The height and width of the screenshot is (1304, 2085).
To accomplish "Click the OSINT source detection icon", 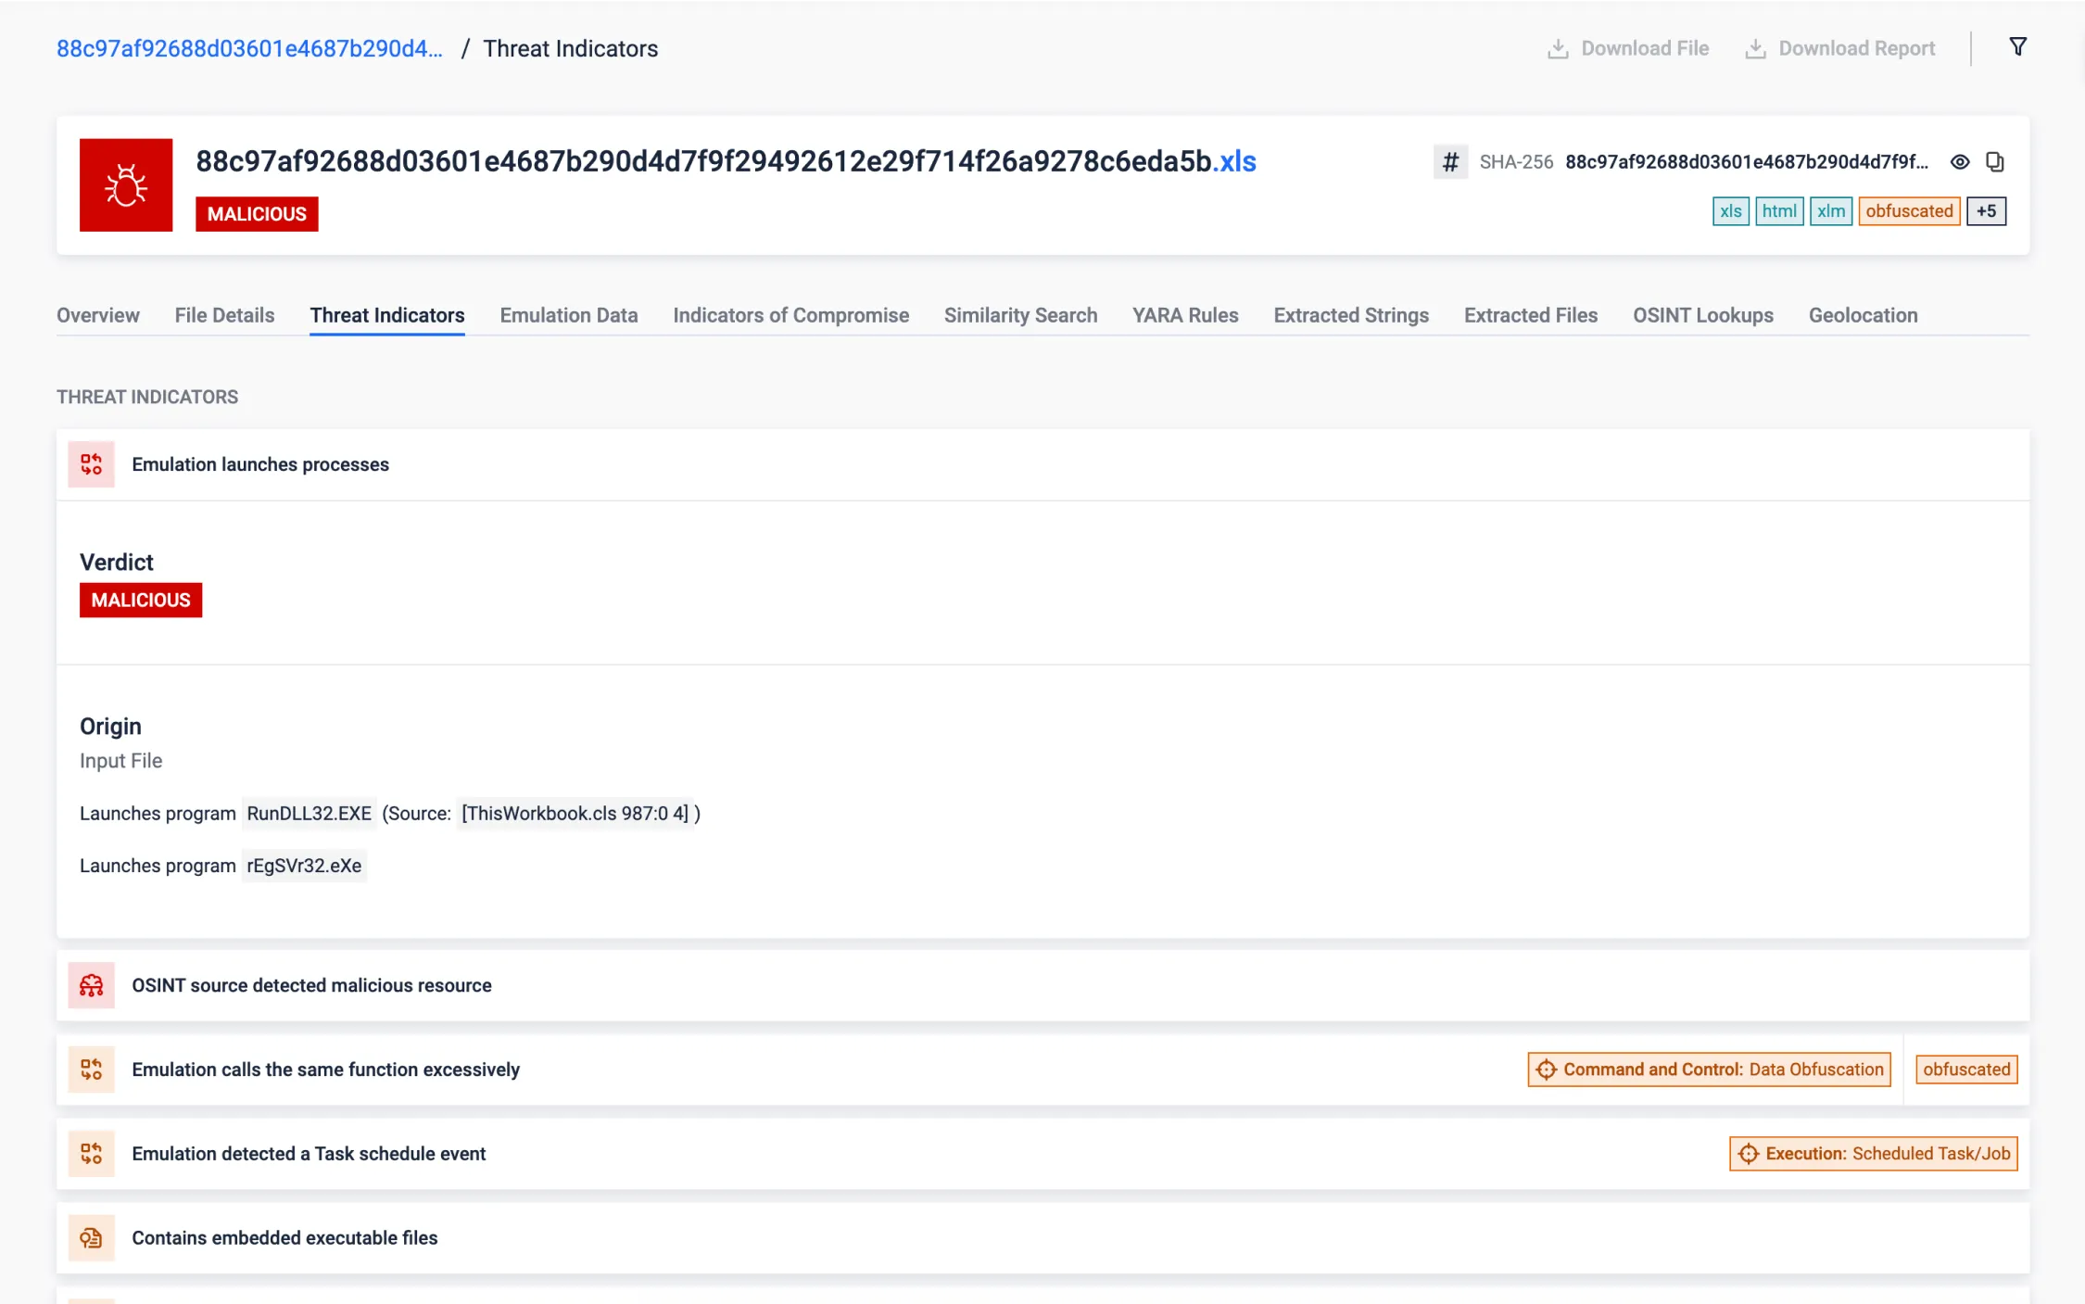I will click(91, 985).
